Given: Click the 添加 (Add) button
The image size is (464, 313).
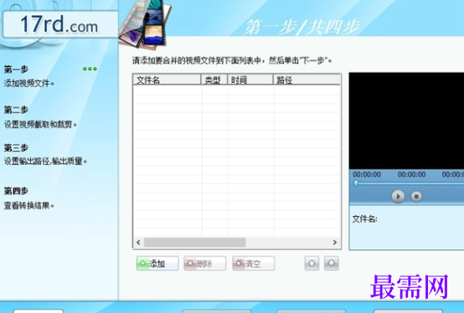Looking at the screenshot, I should [157, 263].
